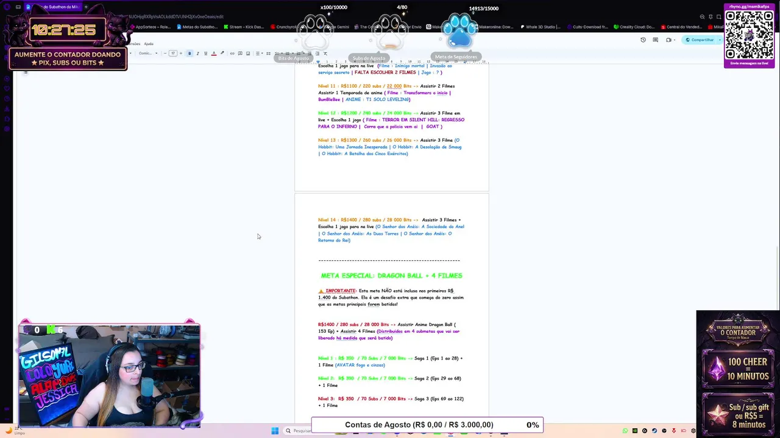The width and height of the screenshot is (780, 438).
Task: Insert an image from the toolbar
Action: pos(248,54)
